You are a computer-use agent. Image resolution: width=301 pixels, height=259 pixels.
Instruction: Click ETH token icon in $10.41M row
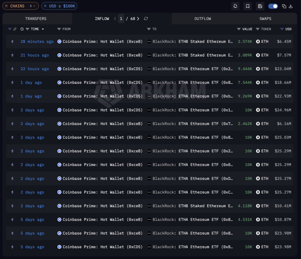pos(258,206)
